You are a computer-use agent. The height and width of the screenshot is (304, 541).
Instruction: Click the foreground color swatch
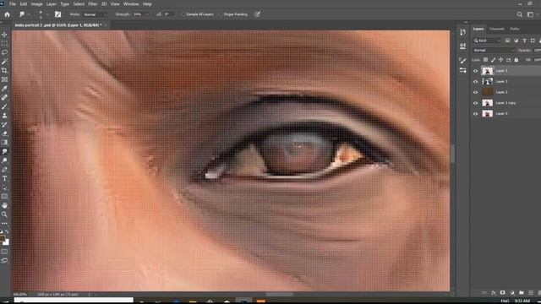pos(3,238)
